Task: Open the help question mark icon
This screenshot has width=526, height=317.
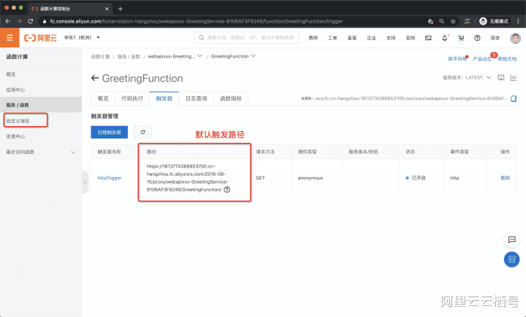Action: [x=477, y=38]
